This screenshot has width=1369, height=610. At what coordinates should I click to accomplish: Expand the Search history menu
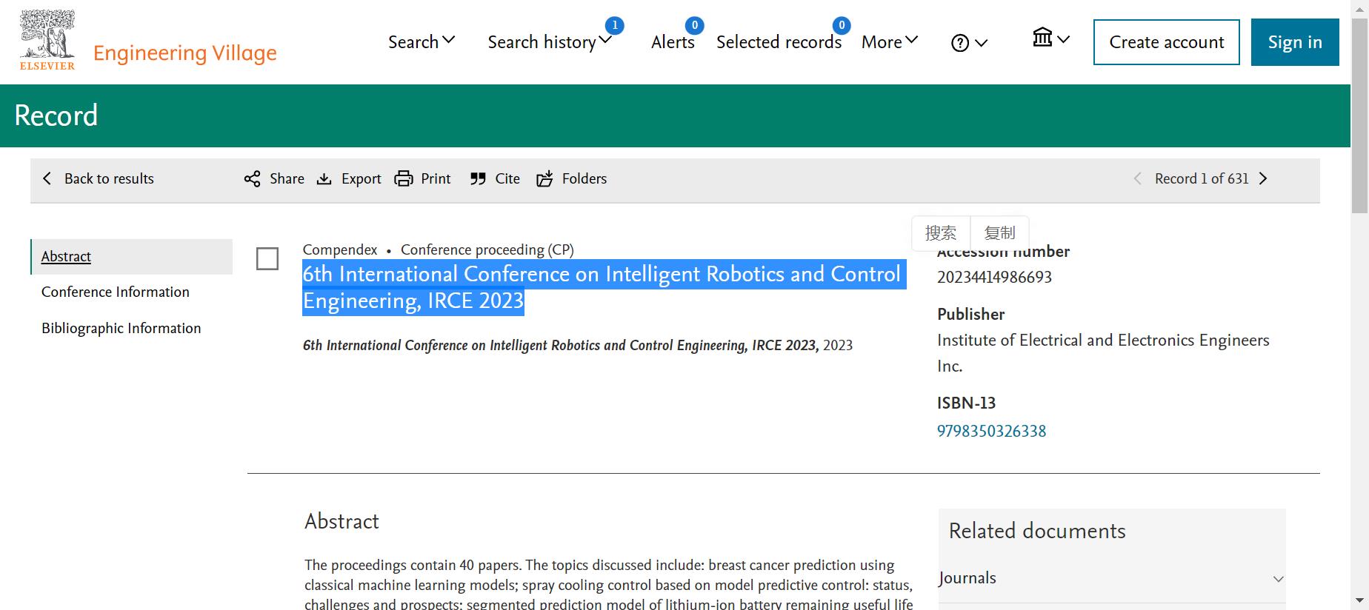pyautogui.click(x=550, y=42)
